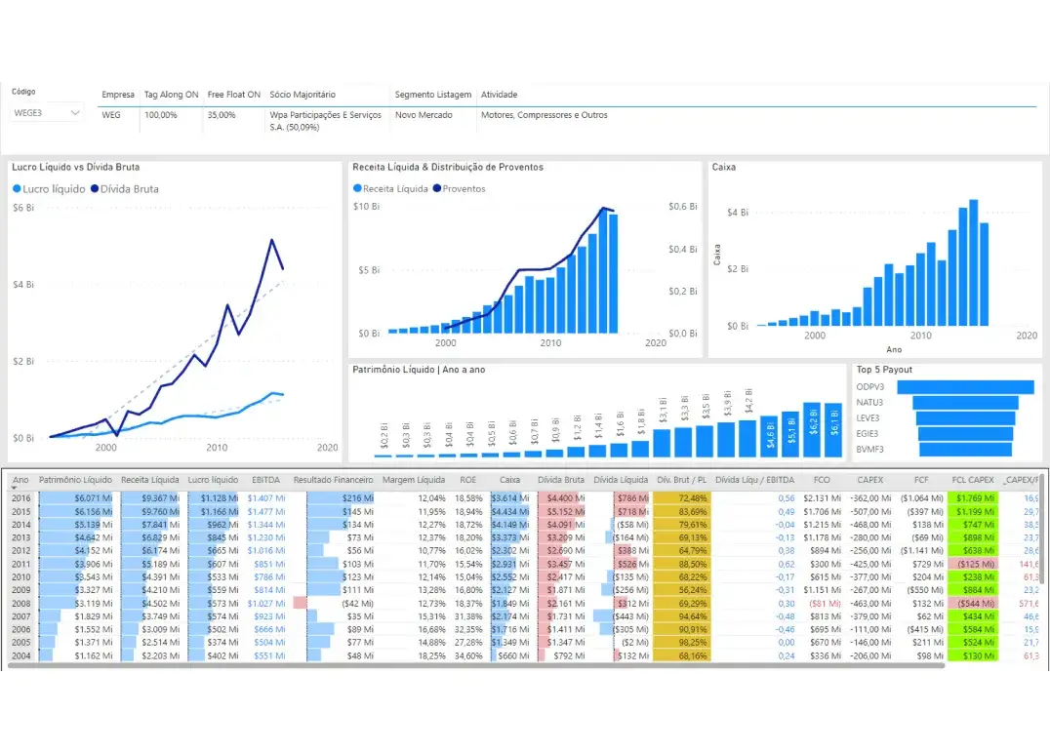Click the 72,48% Dív. Brut / PL cell

click(x=682, y=497)
